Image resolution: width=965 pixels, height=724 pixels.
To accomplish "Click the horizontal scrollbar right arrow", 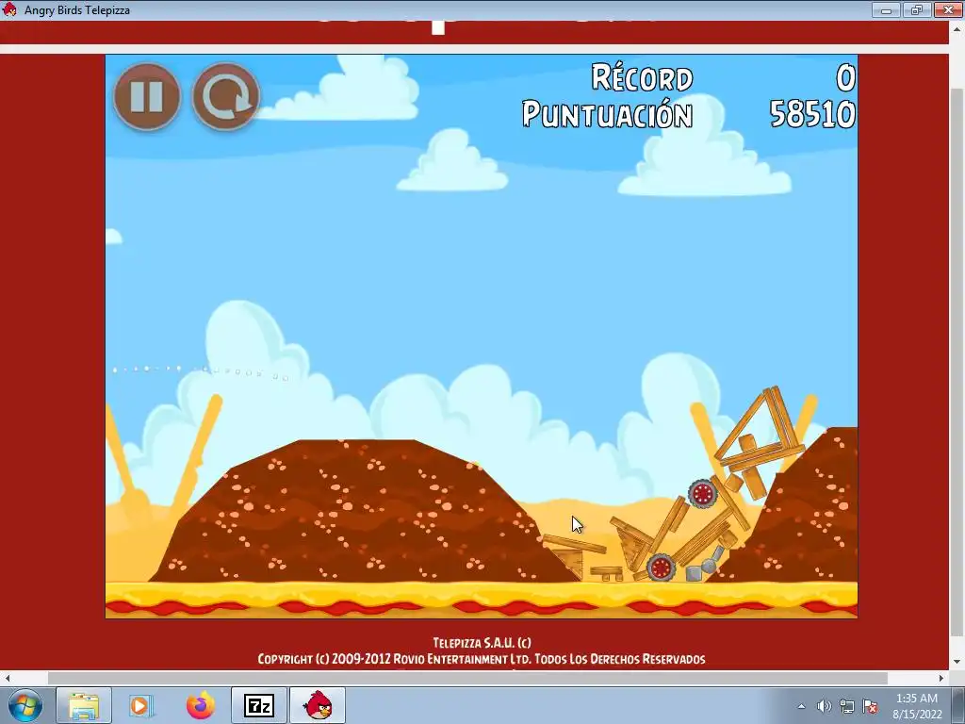I will click(941, 678).
